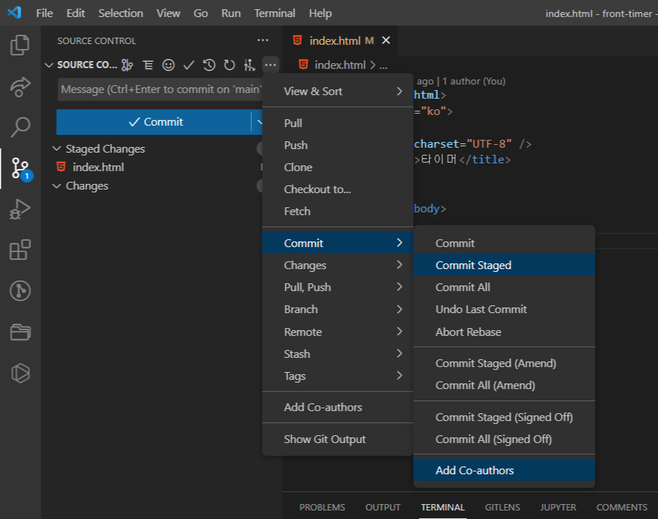Close the index.html editor tab
Screen dimensions: 658x519
click(386, 40)
